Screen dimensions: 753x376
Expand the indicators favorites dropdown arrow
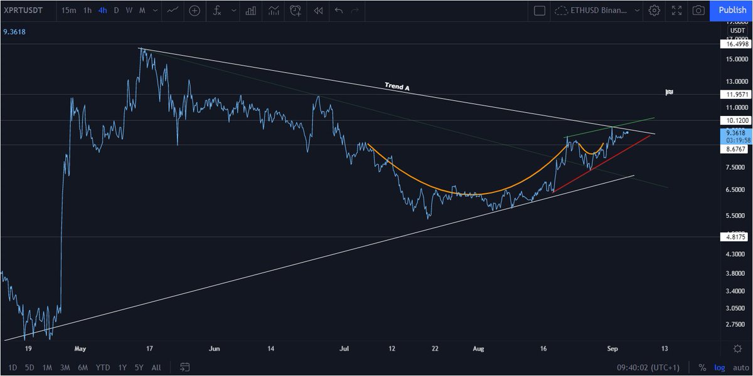[234, 11]
